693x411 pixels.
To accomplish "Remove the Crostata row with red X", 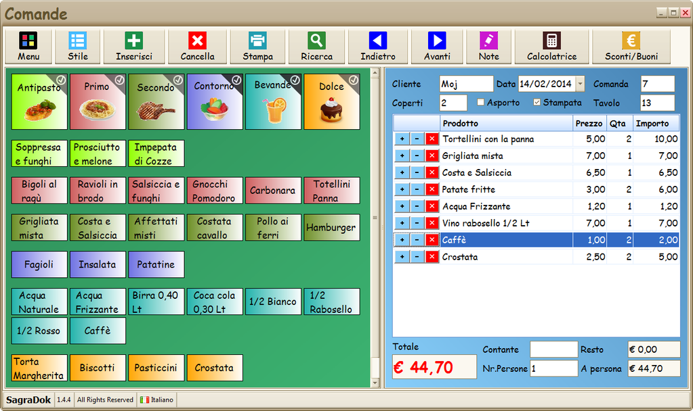I will click(x=432, y=257).
